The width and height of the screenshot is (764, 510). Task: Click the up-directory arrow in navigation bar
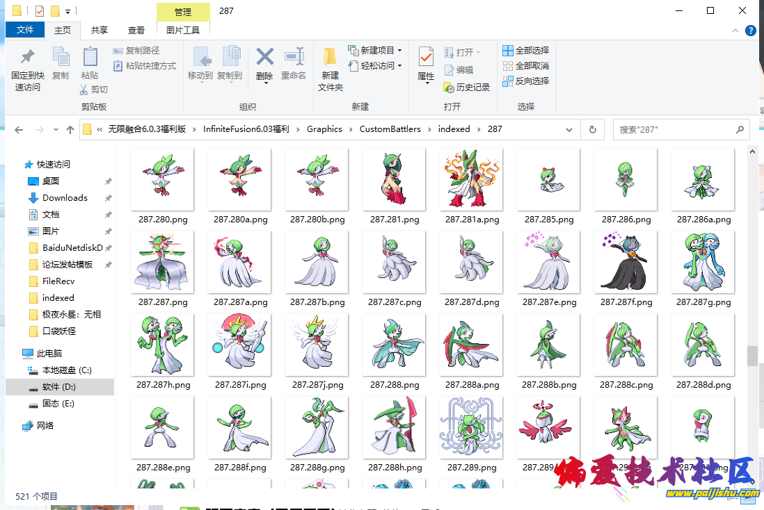coord(70,130)
